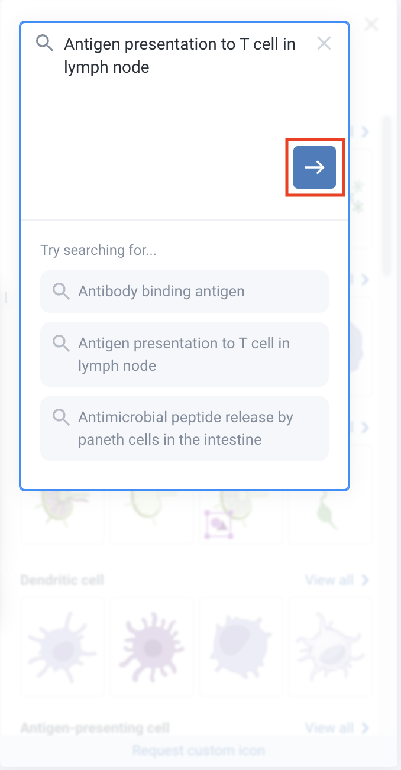Select the second purple dendritic cell thumbnail
This screenshot has height=770, width=401.
click(152, 646)
